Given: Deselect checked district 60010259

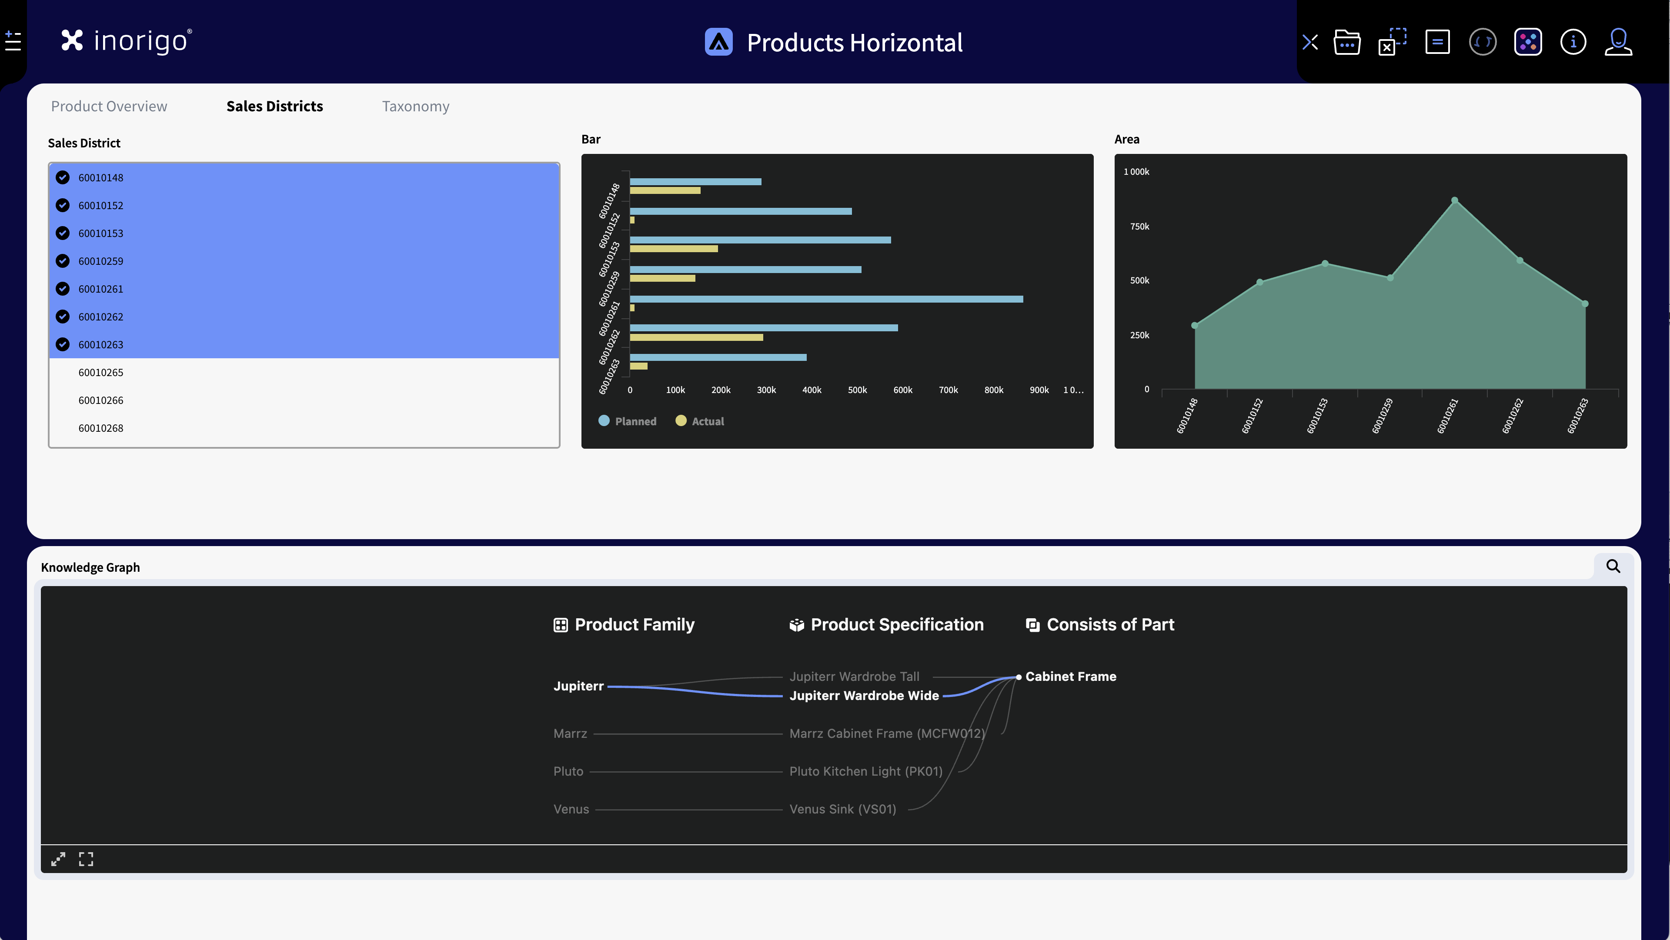Looking at the screenshot, I should [63, 261].
